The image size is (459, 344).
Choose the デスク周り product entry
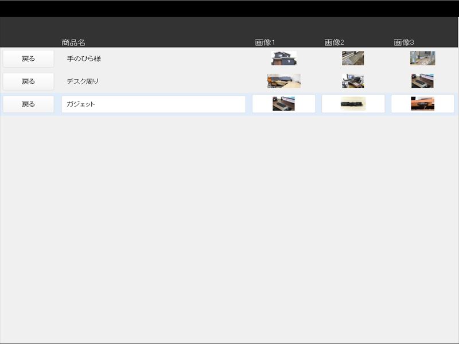coord(83,81)
